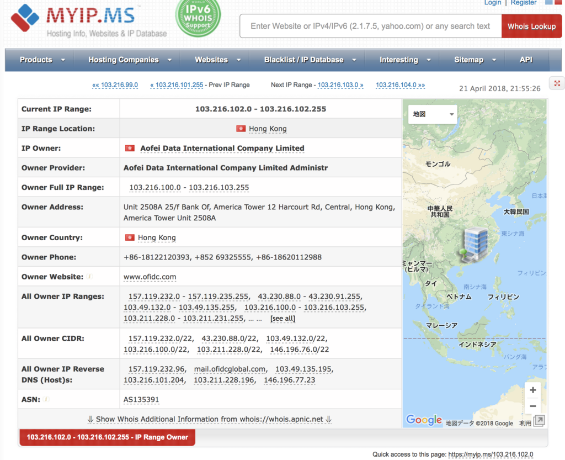Click ASN link AS135391

(141, 399)
